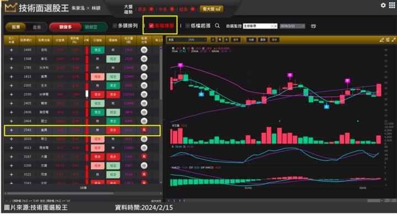Image resolution: width=397 pixels, height=215 pixels.
Task: Click middle chart button after separator
Action: [x=262, y=40]
